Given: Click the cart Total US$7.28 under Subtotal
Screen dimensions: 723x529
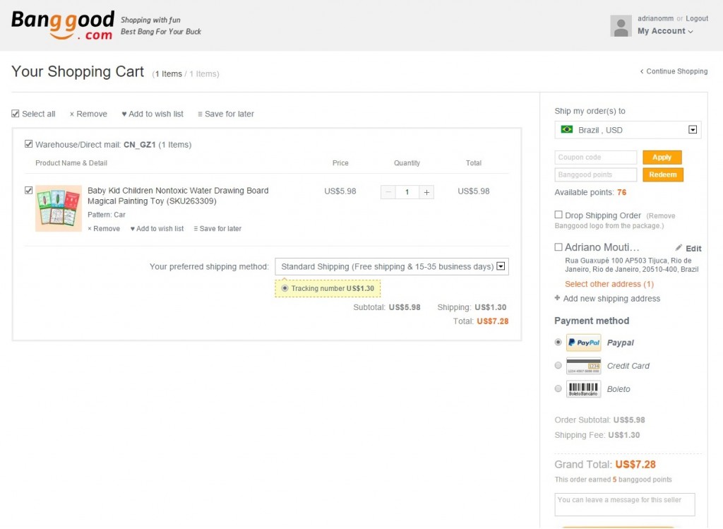Looking at the screenshot, I should pos(492,321).
